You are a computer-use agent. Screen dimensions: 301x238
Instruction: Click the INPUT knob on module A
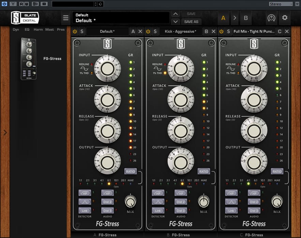pos(107,69)
